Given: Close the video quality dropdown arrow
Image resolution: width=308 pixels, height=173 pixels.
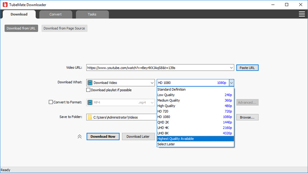Looking at the screenshot, I should tap(231, 83).
